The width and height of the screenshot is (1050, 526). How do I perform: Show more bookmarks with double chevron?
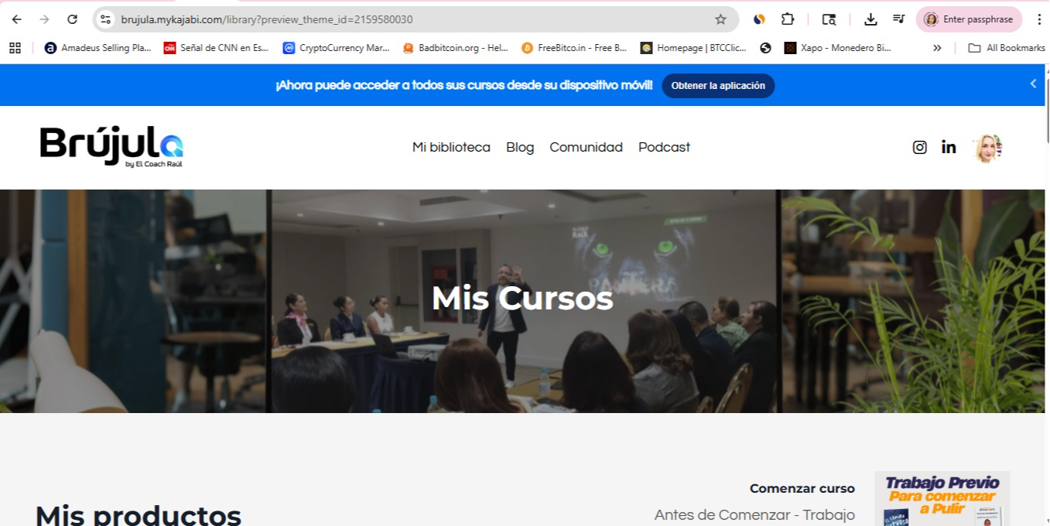937,48
